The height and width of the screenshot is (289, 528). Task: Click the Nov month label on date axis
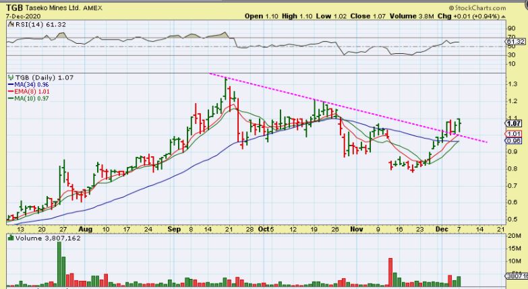coord(356,230)
